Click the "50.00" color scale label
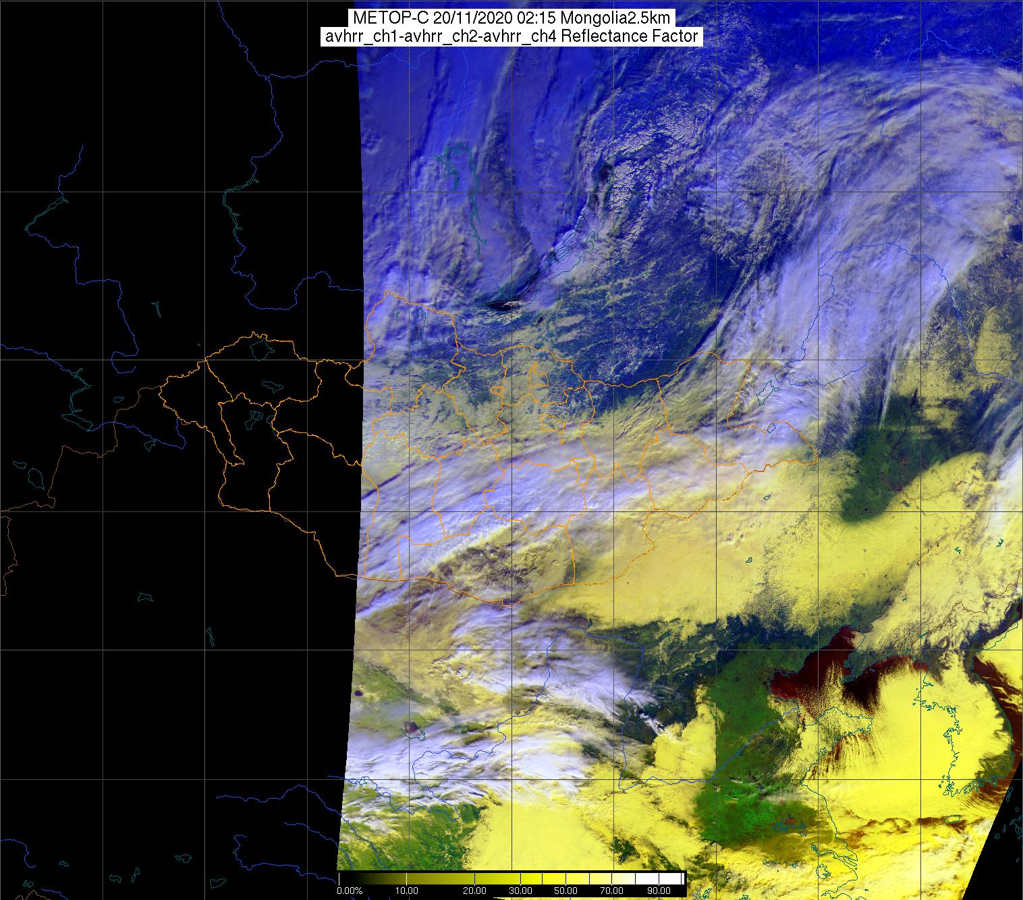The image size is (1023, 900). tap(566, 891)
